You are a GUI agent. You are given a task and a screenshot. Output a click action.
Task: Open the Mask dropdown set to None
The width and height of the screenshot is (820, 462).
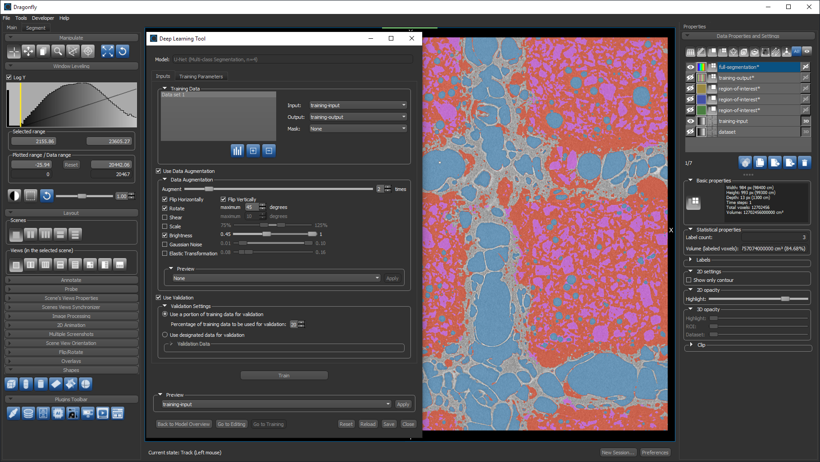358,129
